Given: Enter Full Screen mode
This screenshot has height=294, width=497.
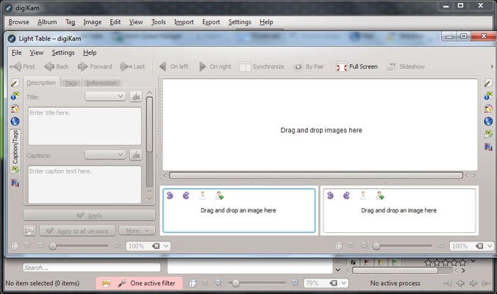Looking at the screenshot, I should [357, 67].
